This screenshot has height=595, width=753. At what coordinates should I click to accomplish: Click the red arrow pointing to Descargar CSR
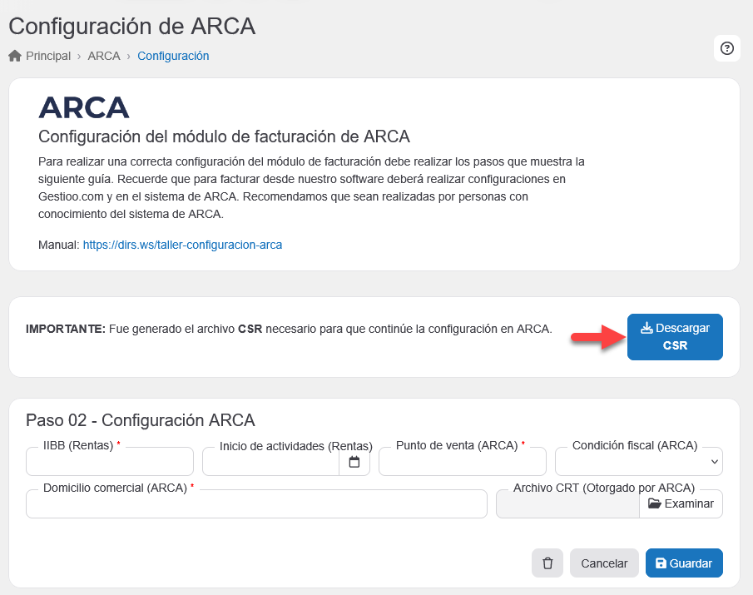[x=596, y=337]
